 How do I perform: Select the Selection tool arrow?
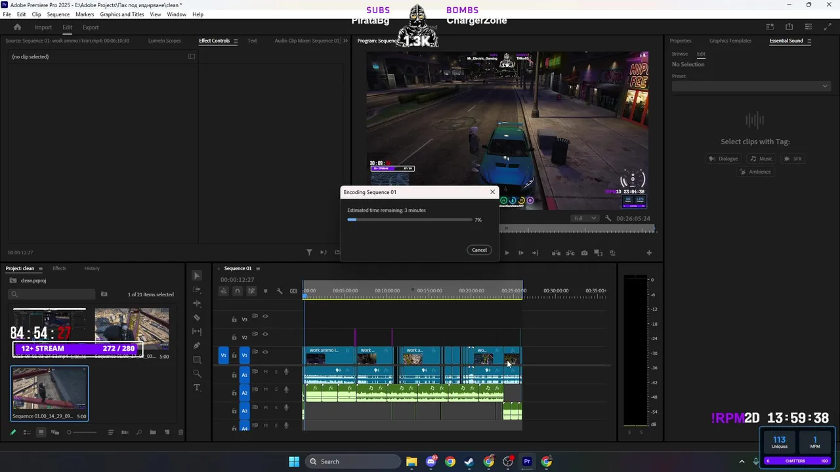click(197, 276)
